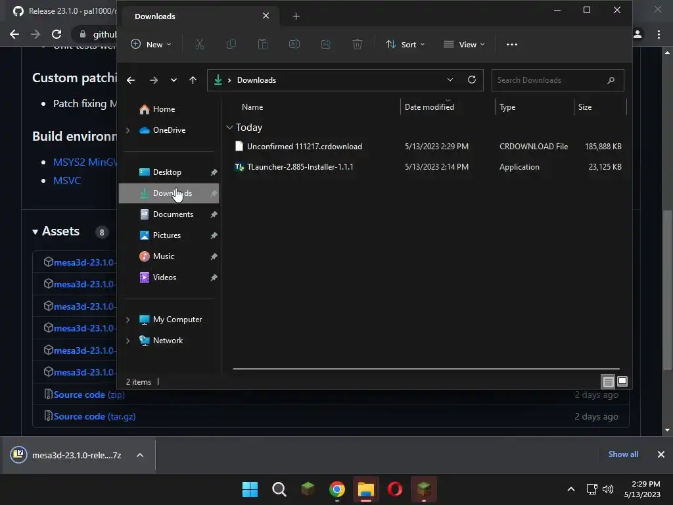673x505 pixels.
Task: Open Opera browser from taskbar
Action: [x=395, y=489]
